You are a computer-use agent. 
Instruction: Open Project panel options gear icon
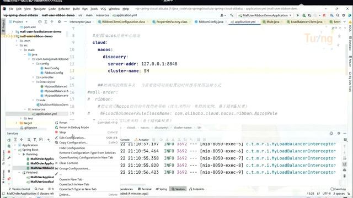pyautogui.click(x=59, y=22)
